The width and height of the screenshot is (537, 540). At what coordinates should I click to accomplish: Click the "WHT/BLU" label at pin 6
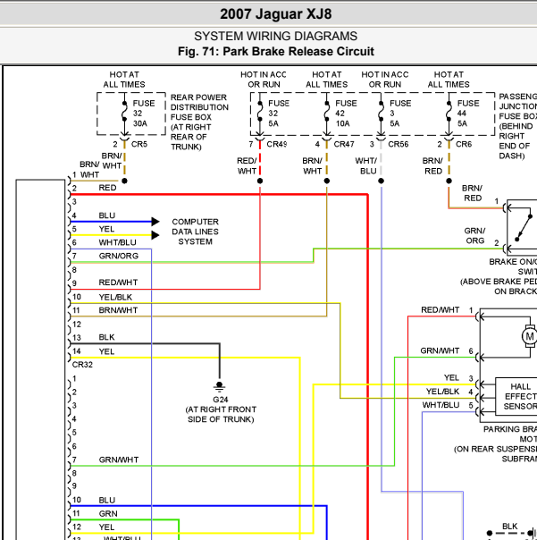click(117, 242)
